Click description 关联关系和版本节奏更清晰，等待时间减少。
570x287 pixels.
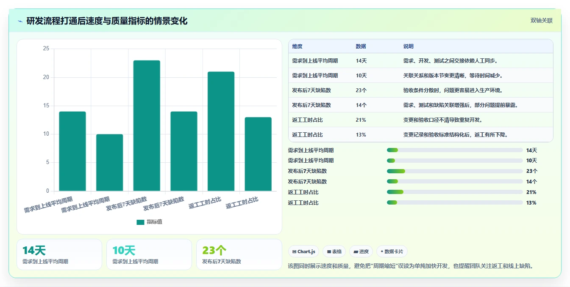point(453,76)
